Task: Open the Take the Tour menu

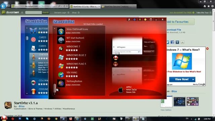Action: pos(204,12)
